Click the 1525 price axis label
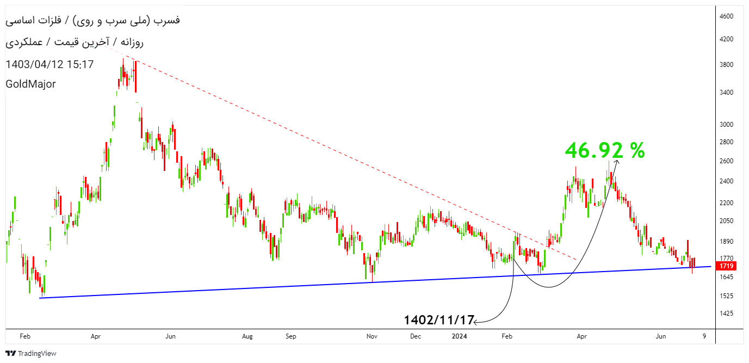The height and width of the screenshot is (363, 749). click(727, 296)
